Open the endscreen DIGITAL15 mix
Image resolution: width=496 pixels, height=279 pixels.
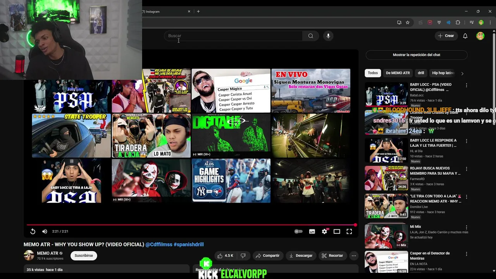(x=231, y=136)
